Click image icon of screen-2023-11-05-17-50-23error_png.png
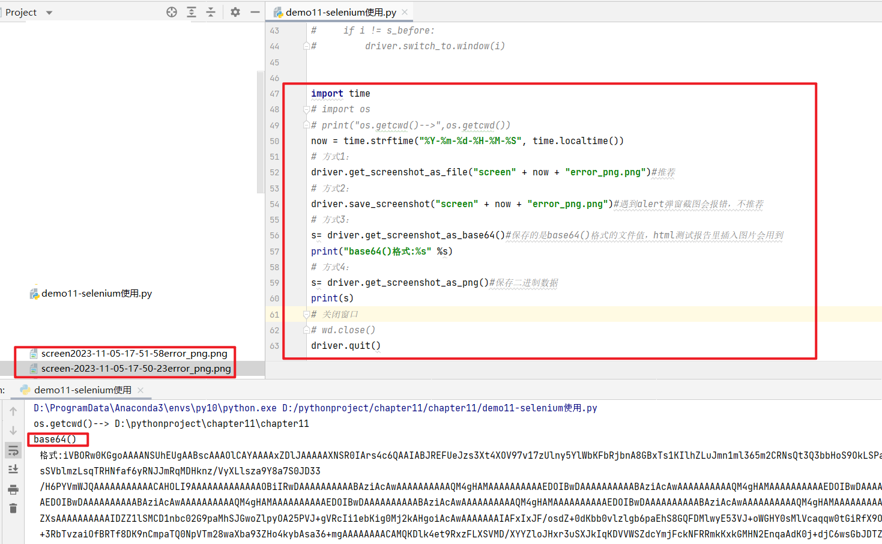 34,369
